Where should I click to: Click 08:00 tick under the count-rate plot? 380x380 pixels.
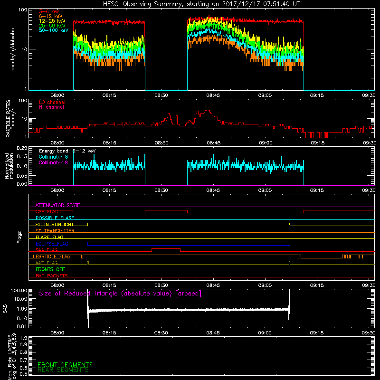[57, 95]
